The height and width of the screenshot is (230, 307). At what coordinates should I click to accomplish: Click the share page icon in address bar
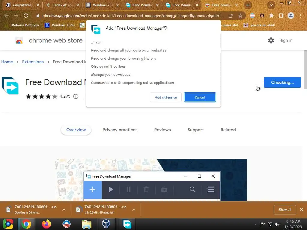pyautogui.click(x=231, y=16)
